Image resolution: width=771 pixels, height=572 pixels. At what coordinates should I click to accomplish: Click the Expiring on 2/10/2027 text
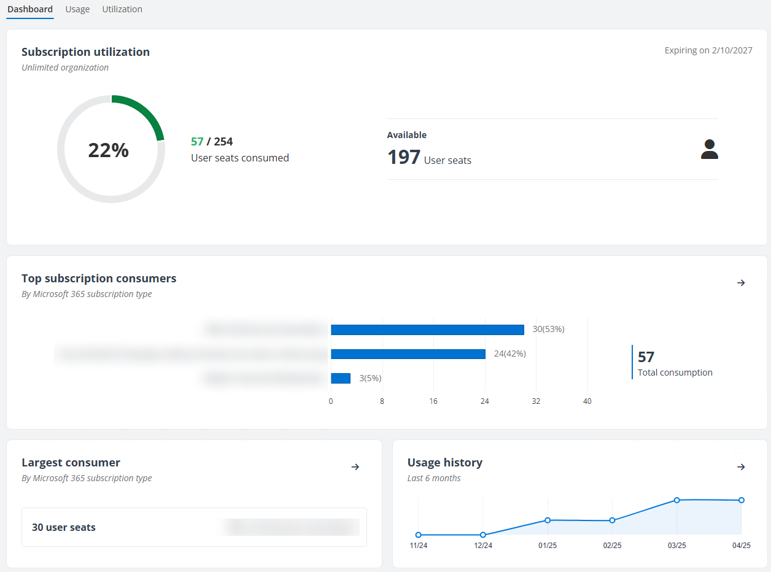[x=708, y=50]
